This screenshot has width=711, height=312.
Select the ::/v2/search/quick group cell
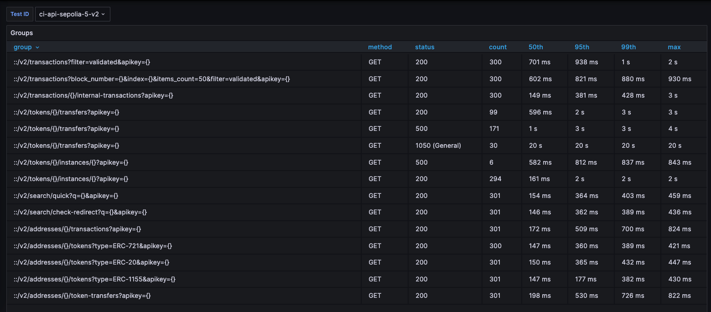tap(184, 196)
